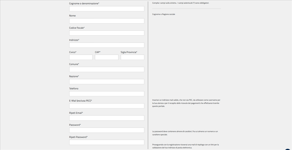
Task: Click the 'Cognome o Ragione sociale' help text
Action: click(164, 14)
